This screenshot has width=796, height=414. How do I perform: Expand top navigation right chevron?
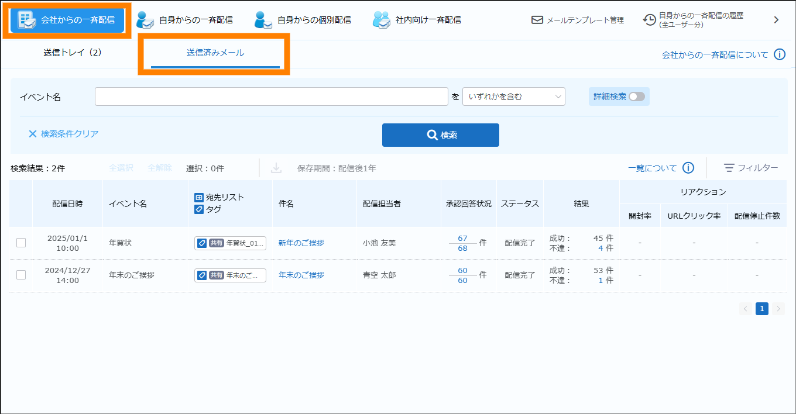[776, 20]
